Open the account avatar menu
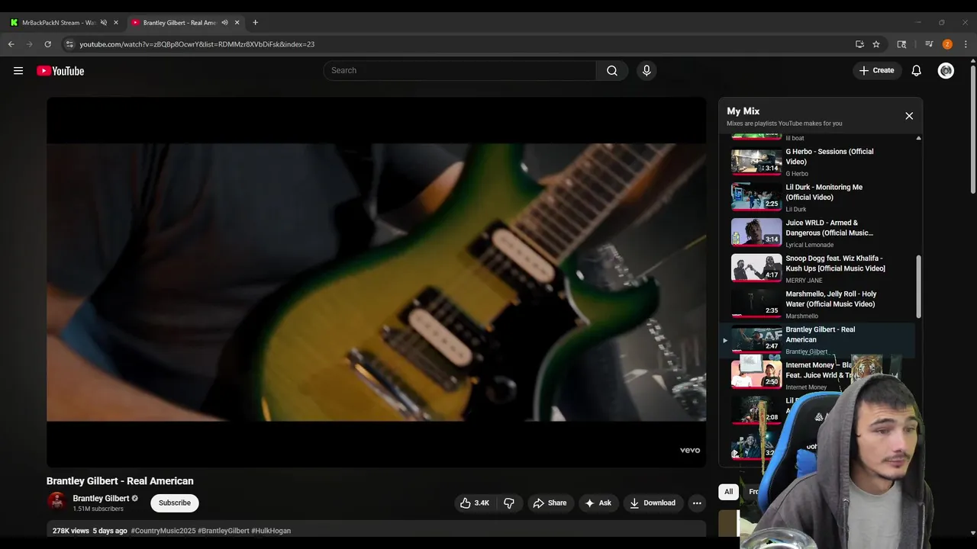The image size is (977, 549). click(946, 71)
